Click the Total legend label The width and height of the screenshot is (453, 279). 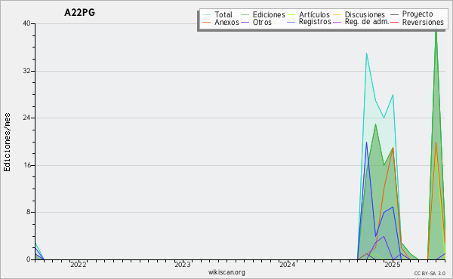coord(223,14)
